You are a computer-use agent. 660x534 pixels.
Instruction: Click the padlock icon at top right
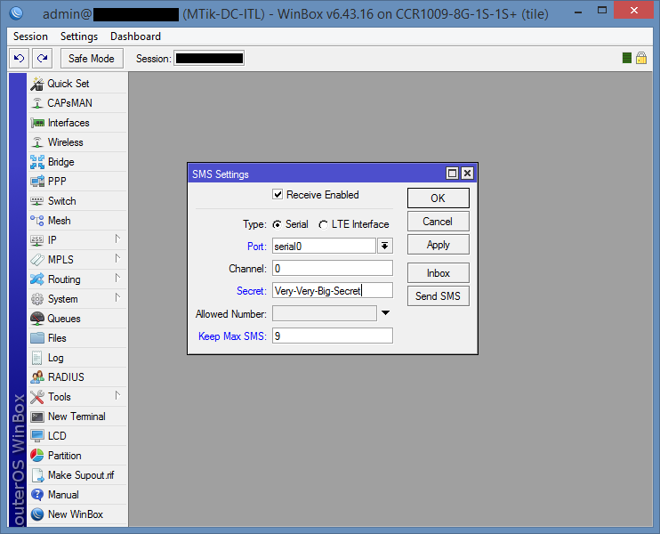point(640,58)
